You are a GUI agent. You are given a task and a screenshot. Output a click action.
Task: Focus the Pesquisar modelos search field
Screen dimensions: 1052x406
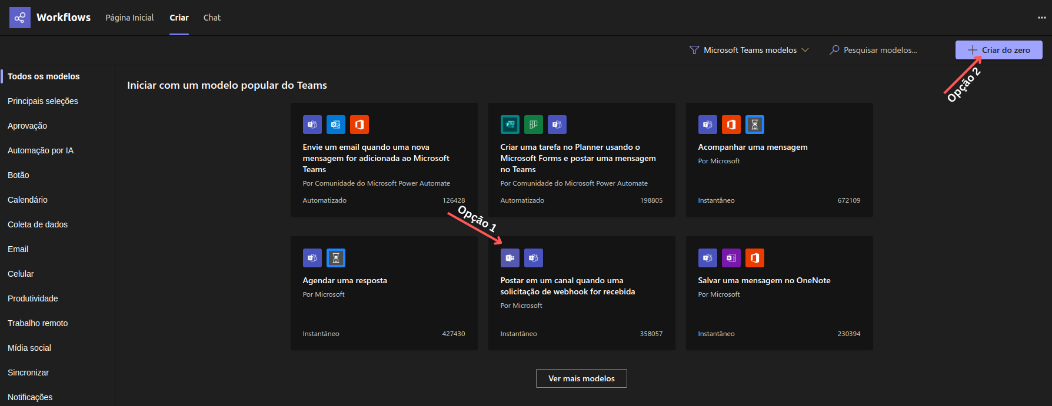click(880, 51)
